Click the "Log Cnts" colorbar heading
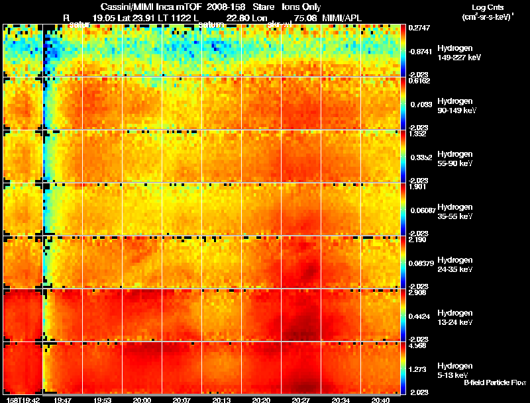 pyautogui.click(x=488, y=7)
